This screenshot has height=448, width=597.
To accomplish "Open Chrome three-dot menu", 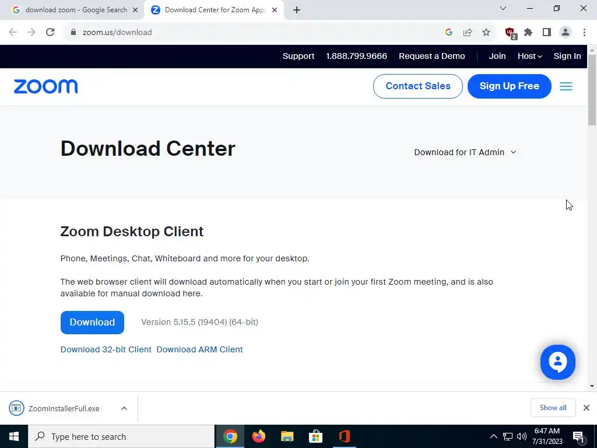I will [x=584, y=32].
